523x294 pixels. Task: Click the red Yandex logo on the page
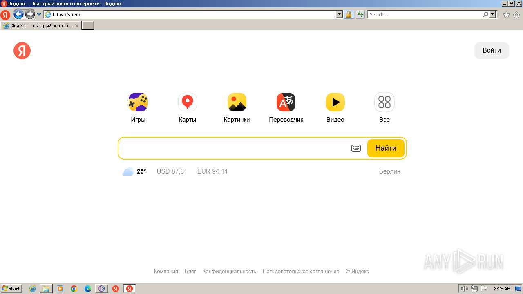[x=22, y=51]
